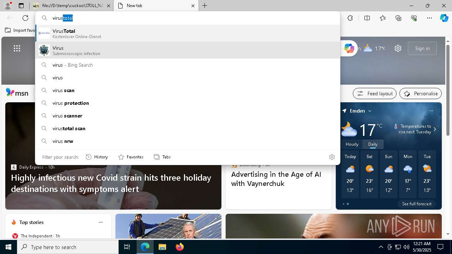Open Advertising in the Age of AI article

click(x=276, y=179)
